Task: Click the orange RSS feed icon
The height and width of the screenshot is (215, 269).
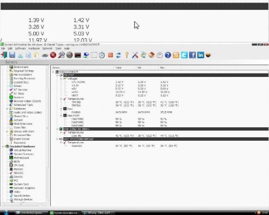Action: 176,55
